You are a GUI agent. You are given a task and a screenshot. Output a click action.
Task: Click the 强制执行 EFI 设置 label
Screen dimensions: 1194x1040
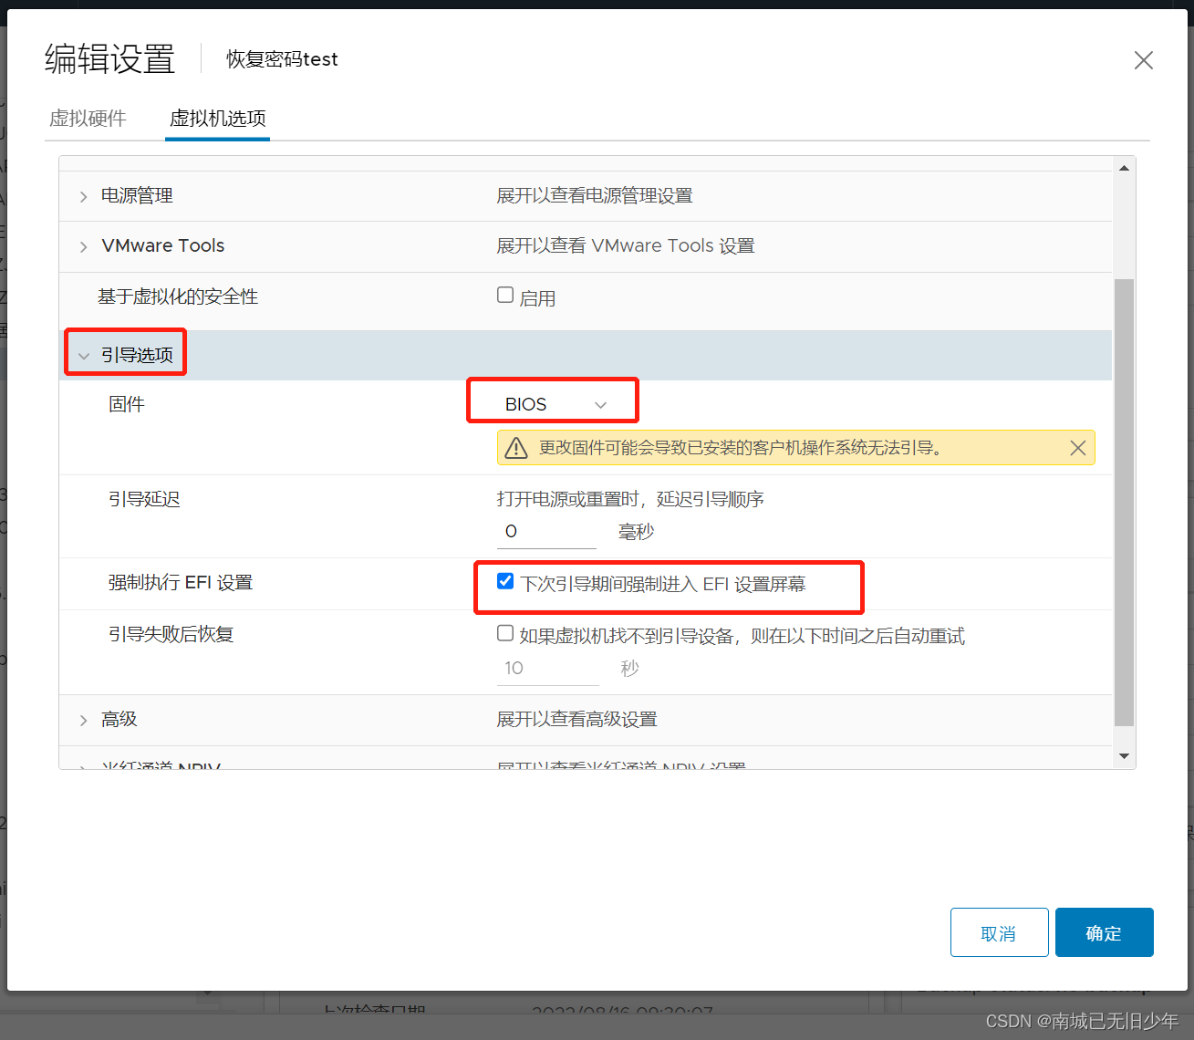pos(181,582)
